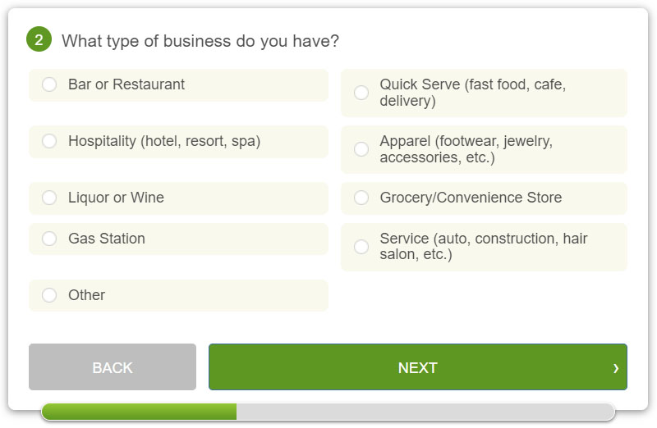Choose the Other radio button
This screenshot has width=657, height=428.
tap(49, 295)
